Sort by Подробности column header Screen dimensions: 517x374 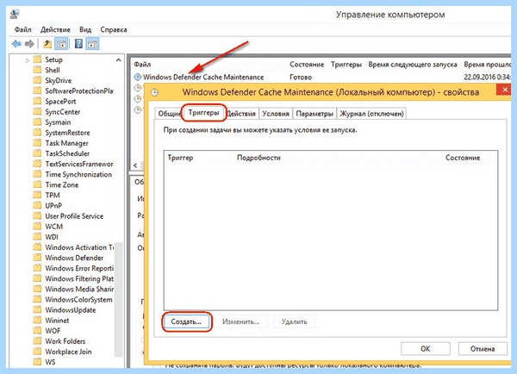pyautogui.click(x=258, y=158)
